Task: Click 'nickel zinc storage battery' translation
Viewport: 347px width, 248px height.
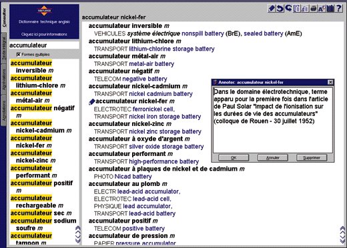Action: [165, 131]
